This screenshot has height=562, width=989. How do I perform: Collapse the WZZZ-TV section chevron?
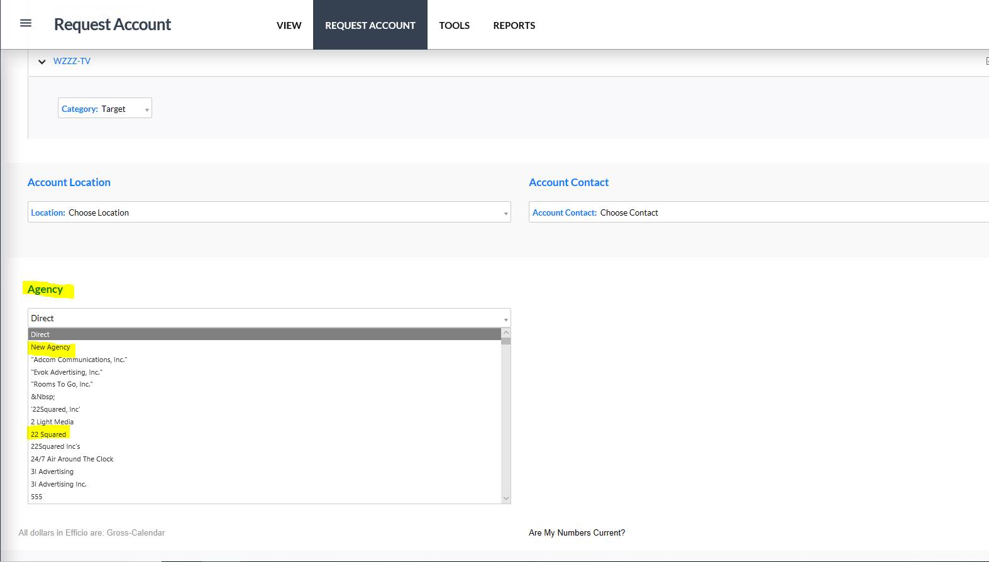42,62
